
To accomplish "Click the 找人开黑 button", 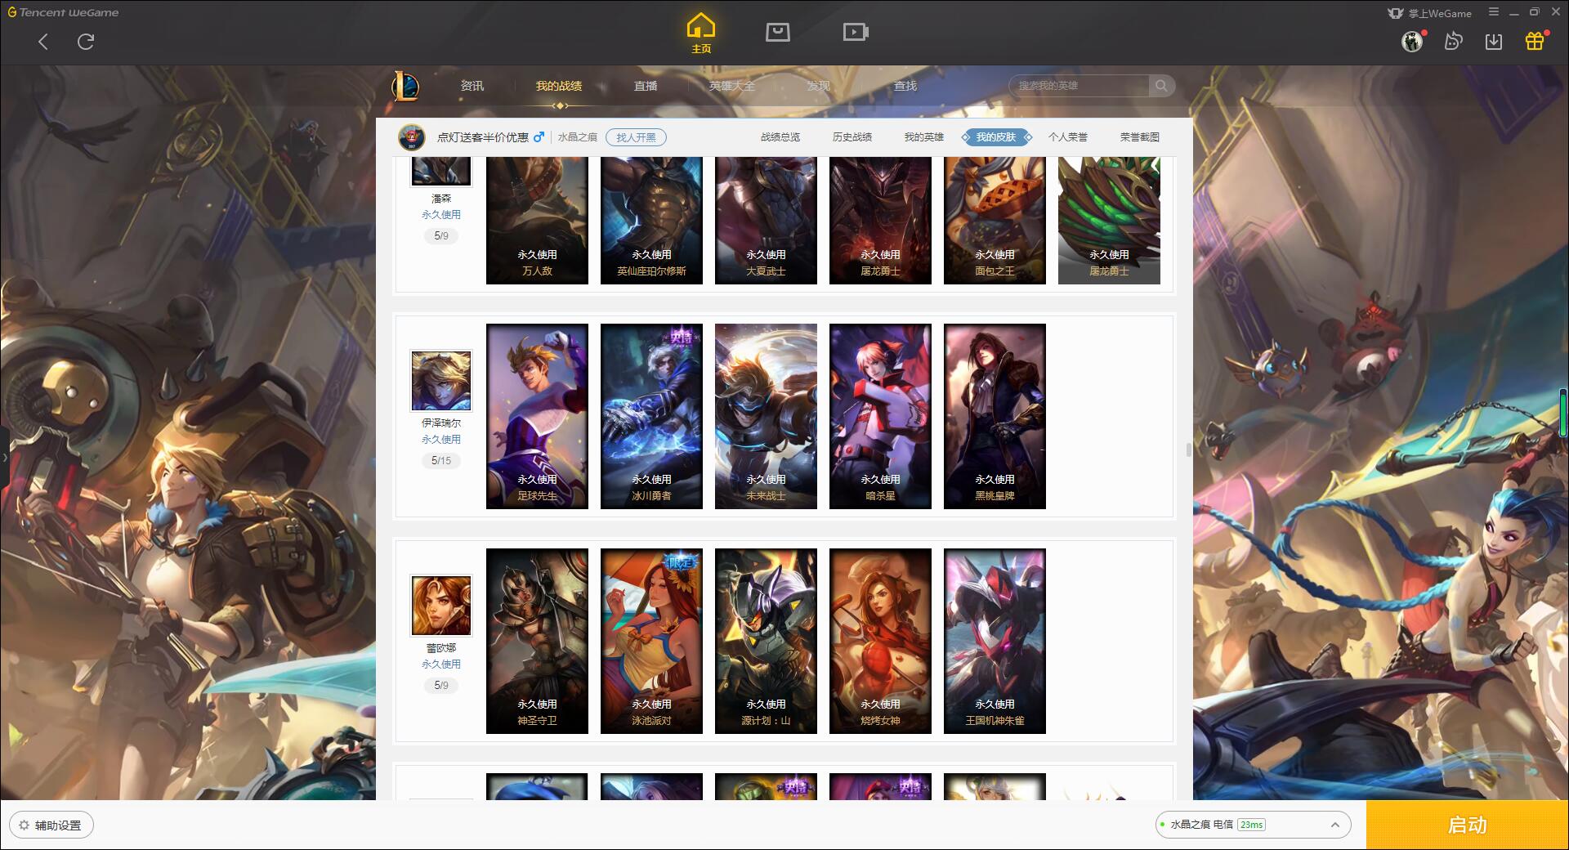I will pos(636,137).
